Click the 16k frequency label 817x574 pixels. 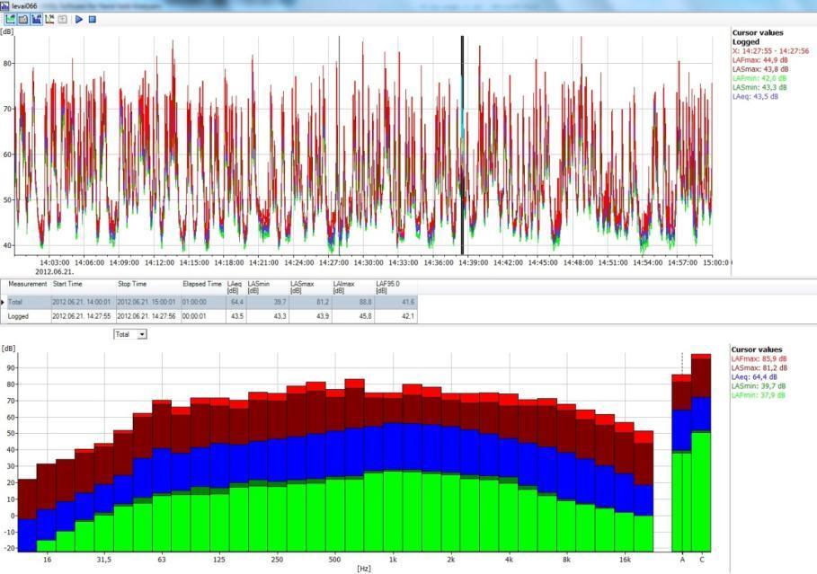[625, 560]
